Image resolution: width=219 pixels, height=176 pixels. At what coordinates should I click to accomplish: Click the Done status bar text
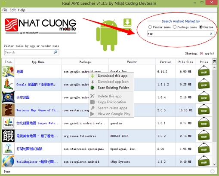click(7, 171)
